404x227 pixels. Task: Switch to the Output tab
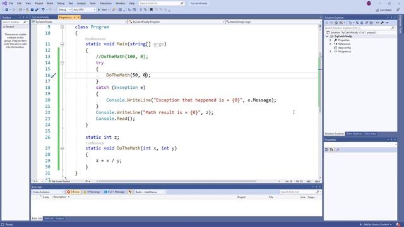click(59, 219)
